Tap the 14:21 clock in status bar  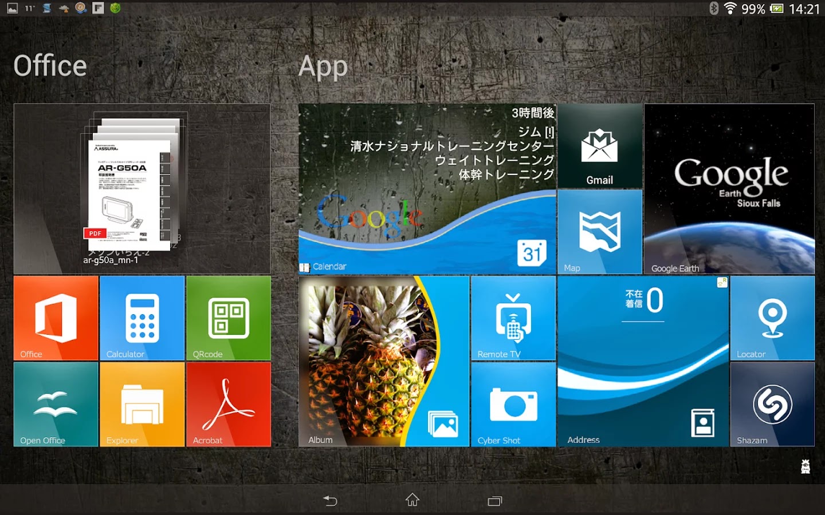coord(804,9)
